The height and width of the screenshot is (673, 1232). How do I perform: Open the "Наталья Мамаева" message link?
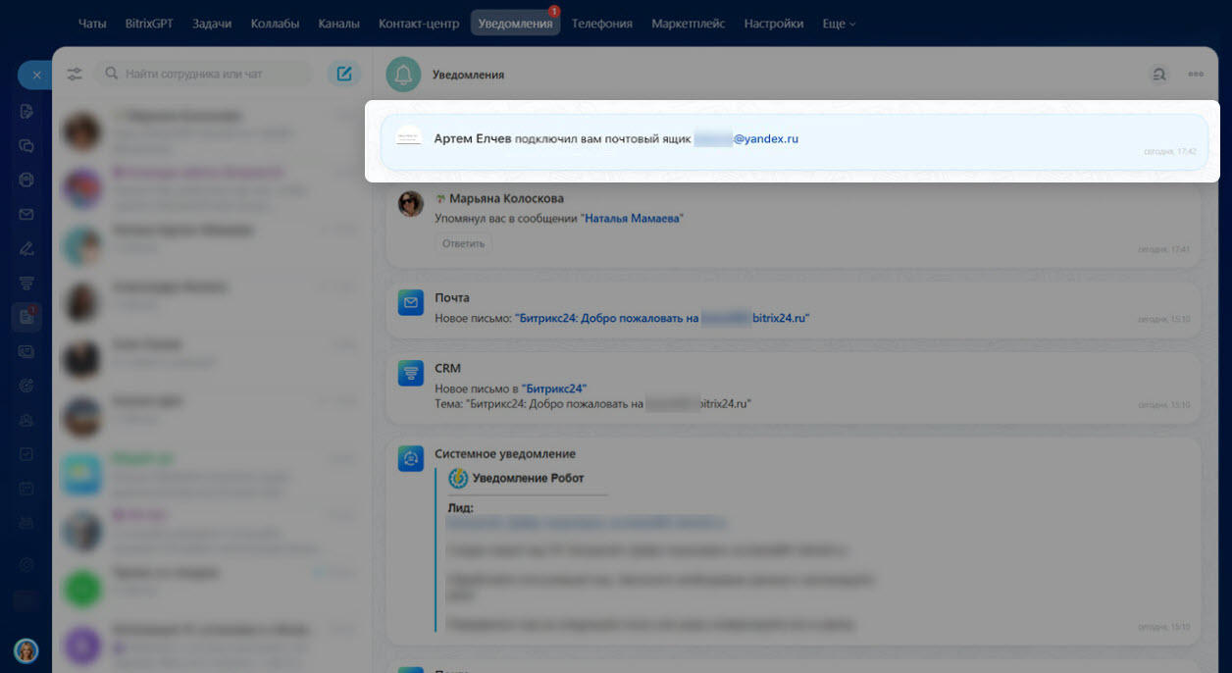click(632, 219)
